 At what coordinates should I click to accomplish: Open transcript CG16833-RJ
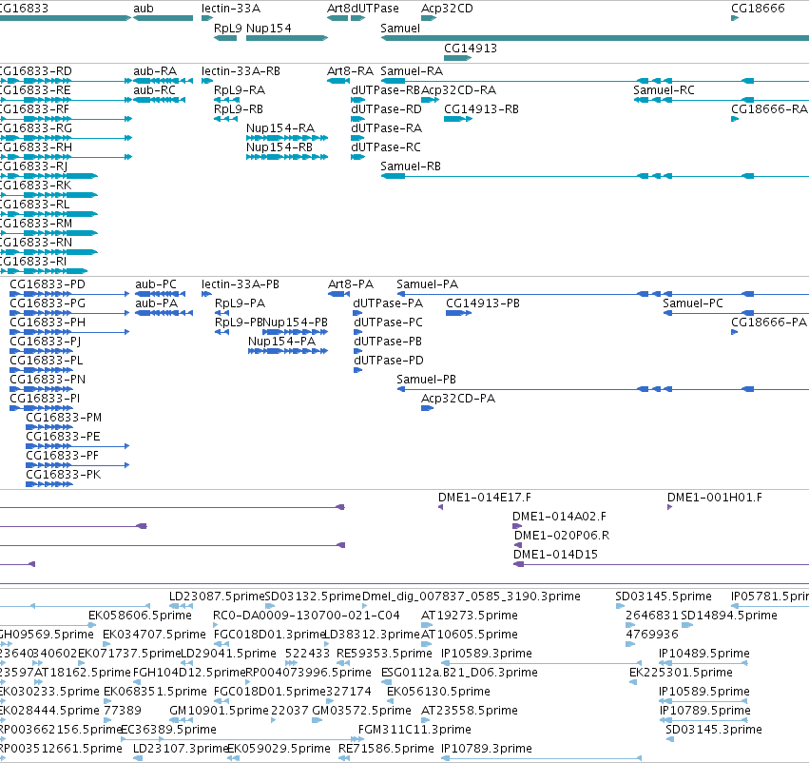click(33, 166)
